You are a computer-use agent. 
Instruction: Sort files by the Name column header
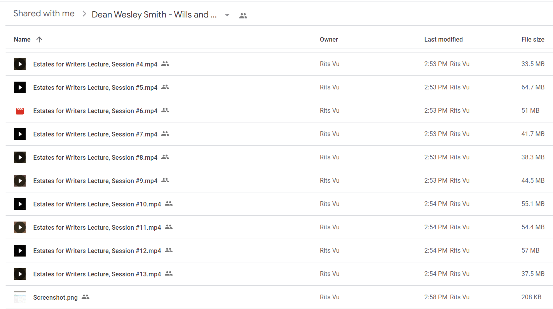click(x=22, y=39)
